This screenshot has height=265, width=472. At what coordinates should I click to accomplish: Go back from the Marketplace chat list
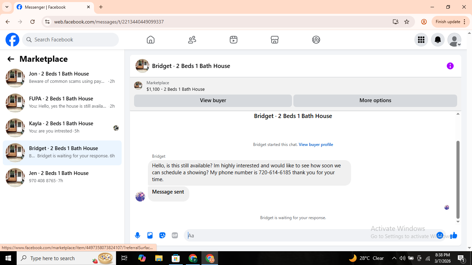pos(11,59)
